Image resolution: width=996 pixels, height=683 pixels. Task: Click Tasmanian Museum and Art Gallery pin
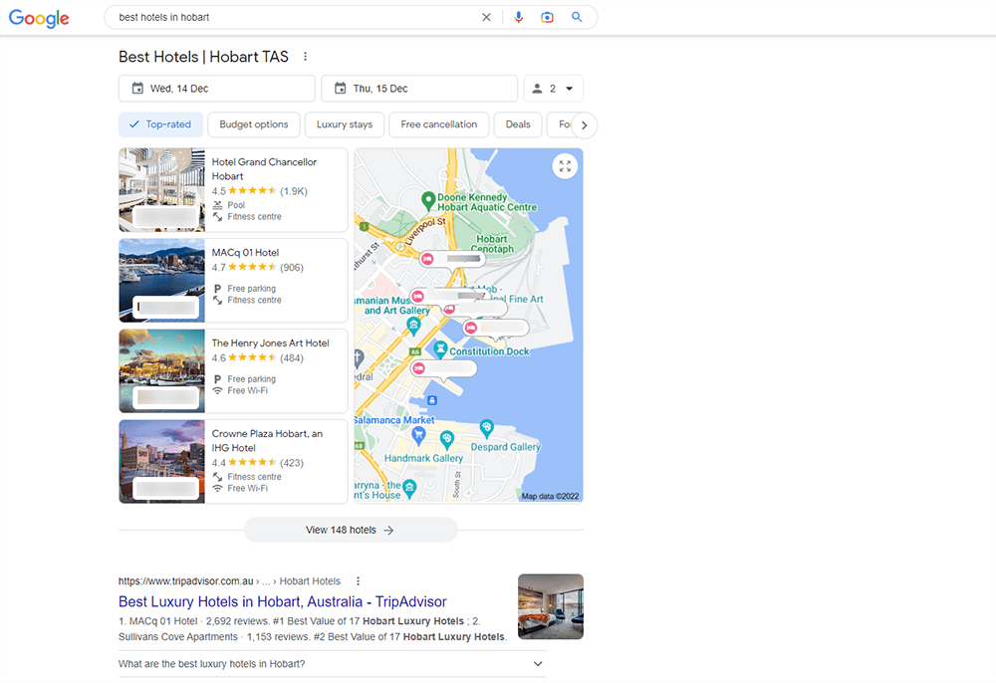(414, 327)
